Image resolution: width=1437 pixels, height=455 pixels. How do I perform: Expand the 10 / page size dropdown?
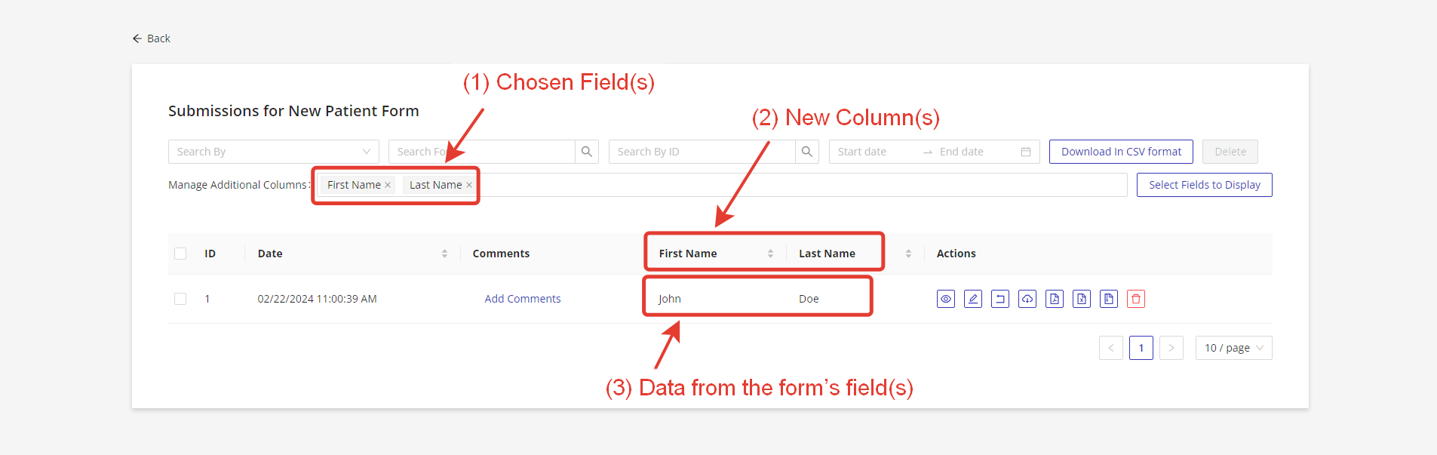[1233, 348]
